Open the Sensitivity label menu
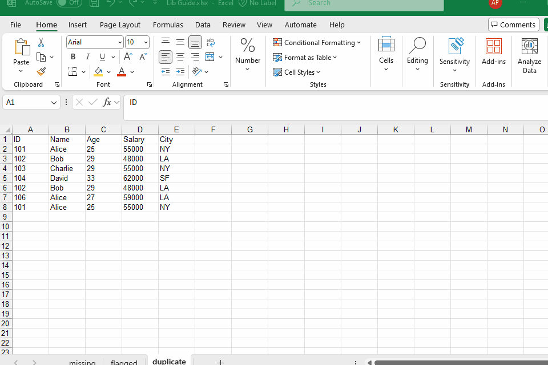548x365 pixels. tap(454, 55)
